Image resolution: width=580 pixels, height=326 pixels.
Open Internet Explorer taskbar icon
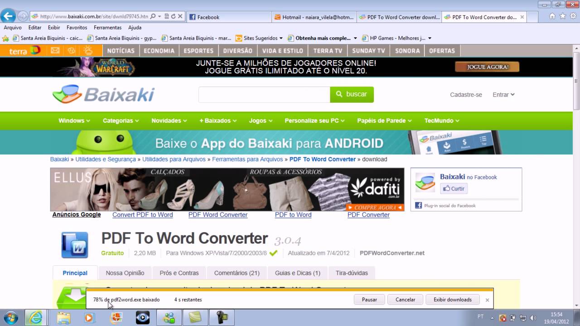click(x=36, y=317)
